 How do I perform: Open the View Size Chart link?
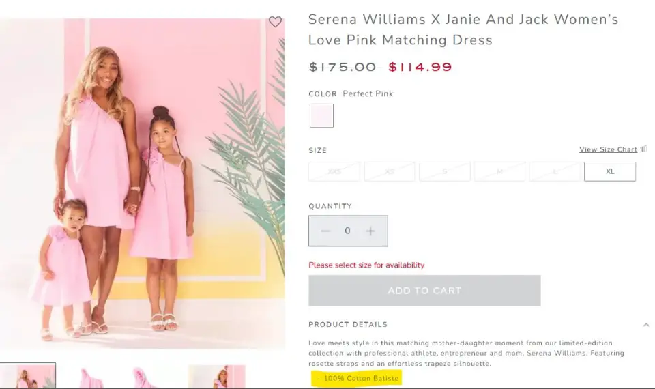coord(607,149)
